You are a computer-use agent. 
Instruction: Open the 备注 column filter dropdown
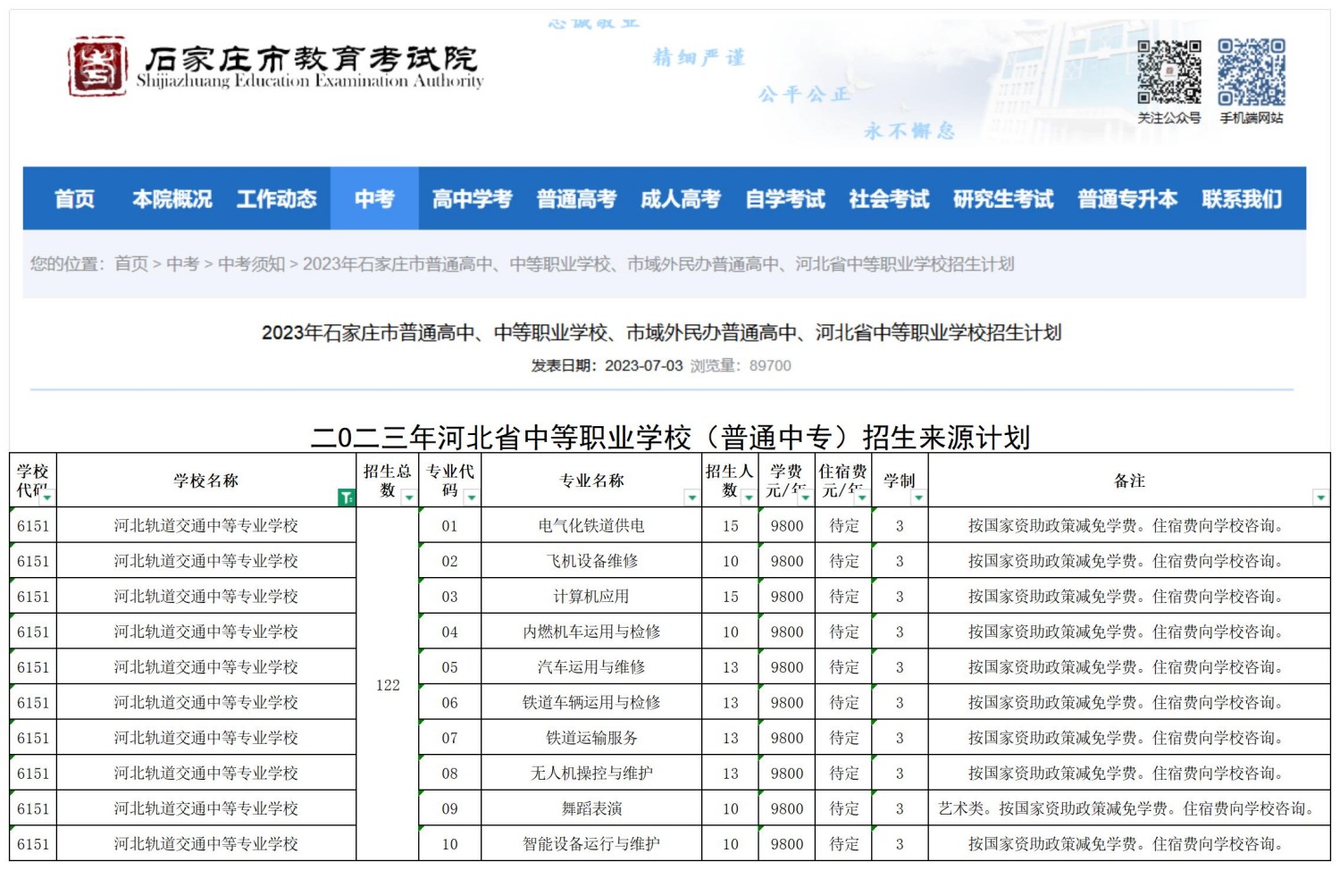[x=1319, y=498]
